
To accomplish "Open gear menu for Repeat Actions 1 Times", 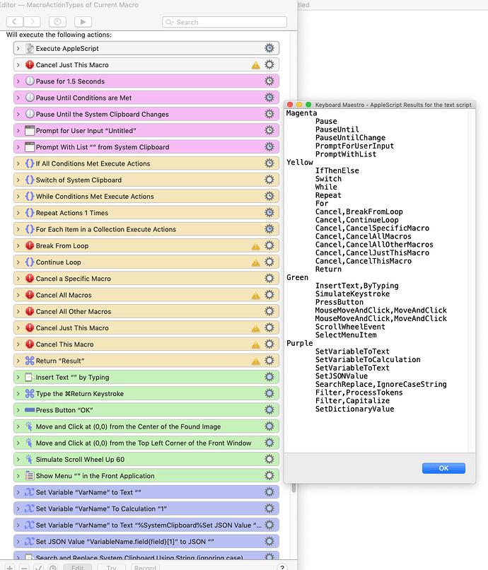I will (269, 212).
